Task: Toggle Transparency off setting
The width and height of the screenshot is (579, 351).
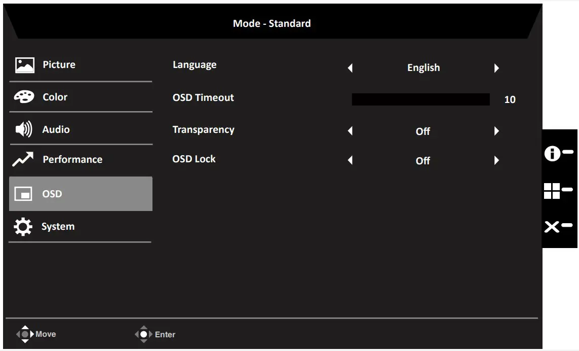Action: click(x=423, y=131)
